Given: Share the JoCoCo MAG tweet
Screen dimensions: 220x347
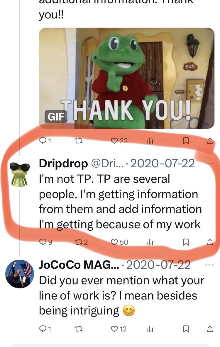Looking at the screenshot, I should (210, 329).
